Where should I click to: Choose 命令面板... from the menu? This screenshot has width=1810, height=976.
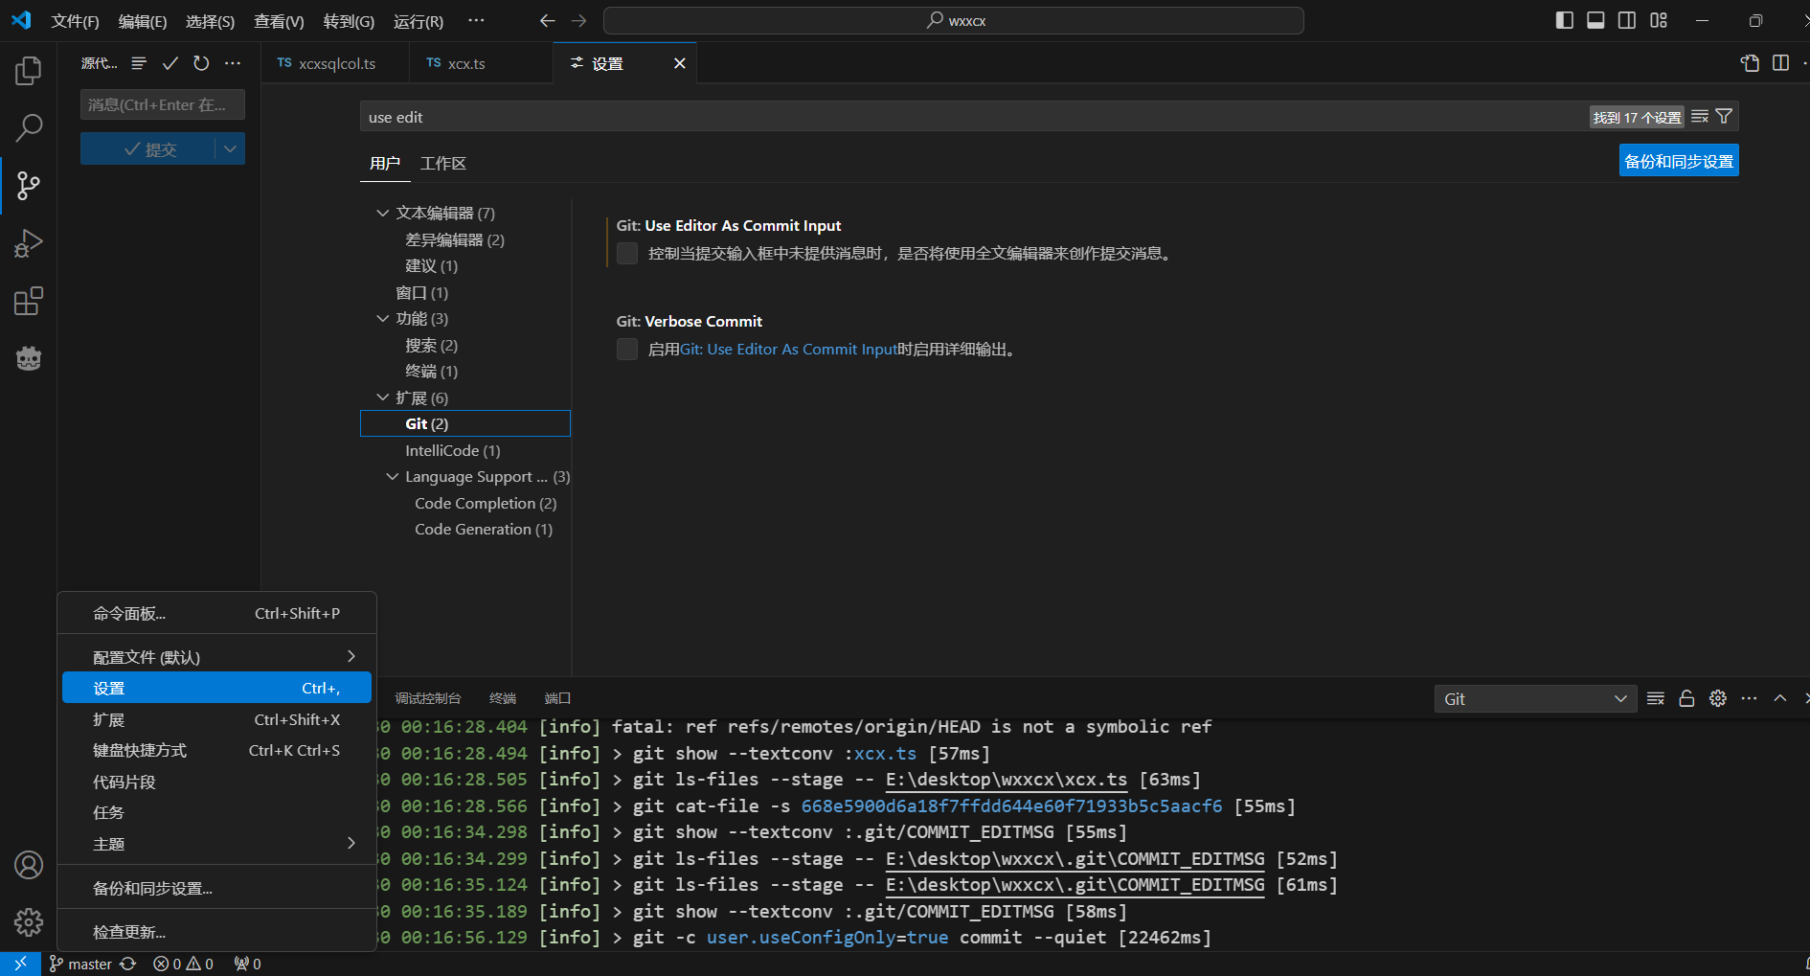[217, 613]
